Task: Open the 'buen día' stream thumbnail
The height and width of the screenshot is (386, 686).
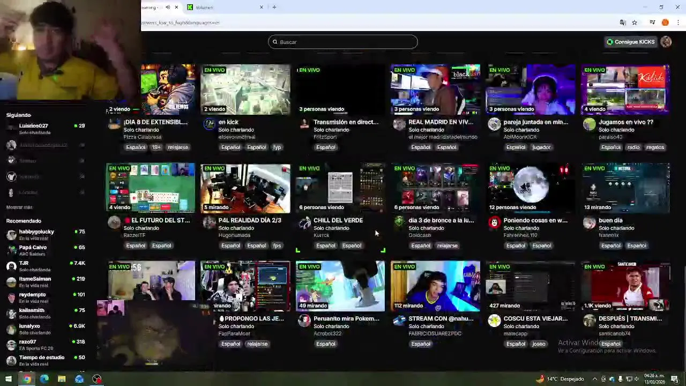Action: (625, 188)
